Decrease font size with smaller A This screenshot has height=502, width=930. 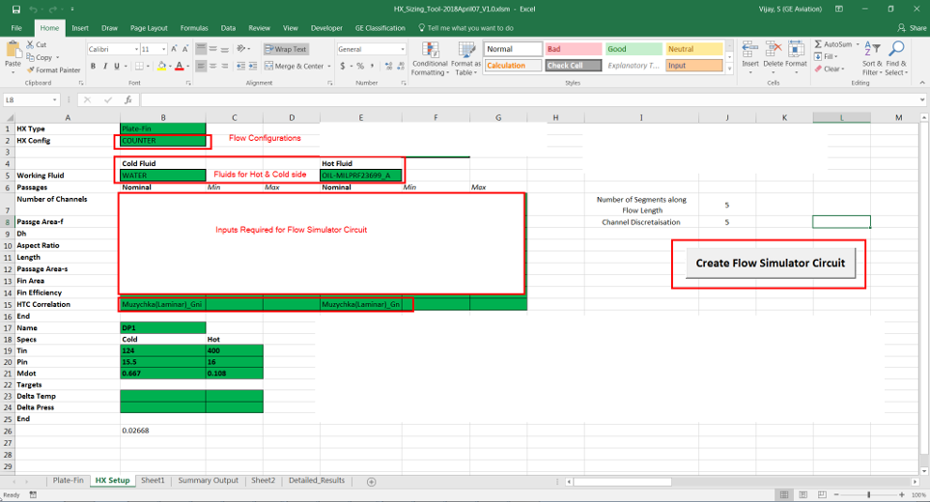[185, 49]
